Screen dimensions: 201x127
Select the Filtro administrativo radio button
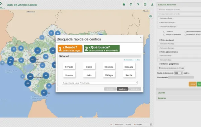click(160, 52)
